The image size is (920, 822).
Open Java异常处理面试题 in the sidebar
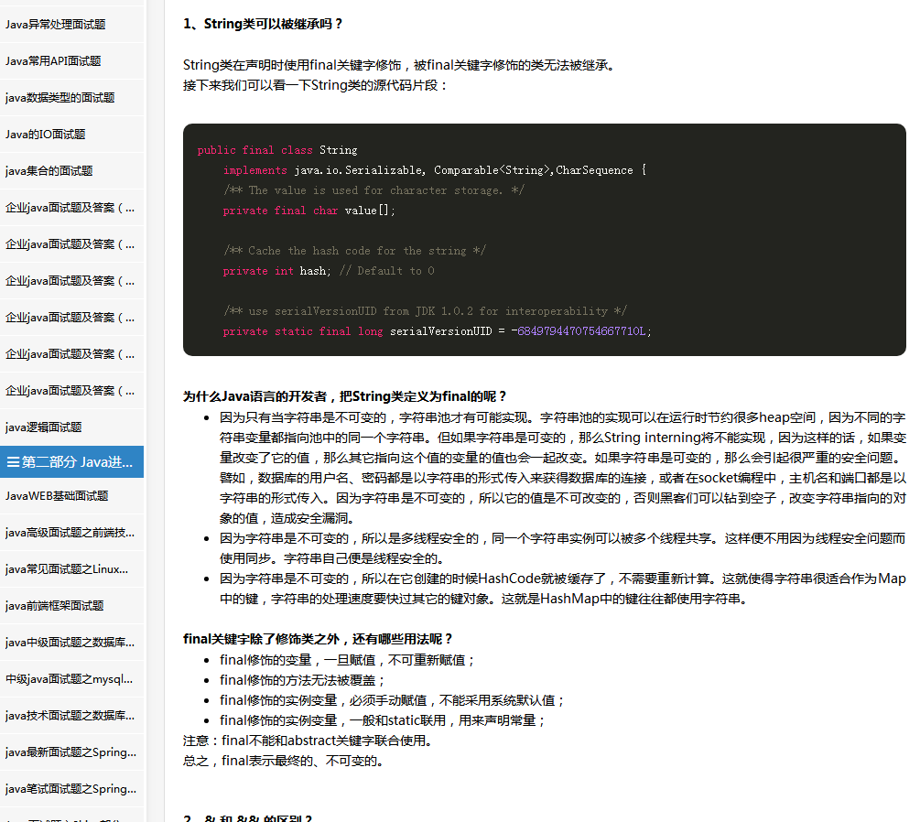[x=55, y=25]
